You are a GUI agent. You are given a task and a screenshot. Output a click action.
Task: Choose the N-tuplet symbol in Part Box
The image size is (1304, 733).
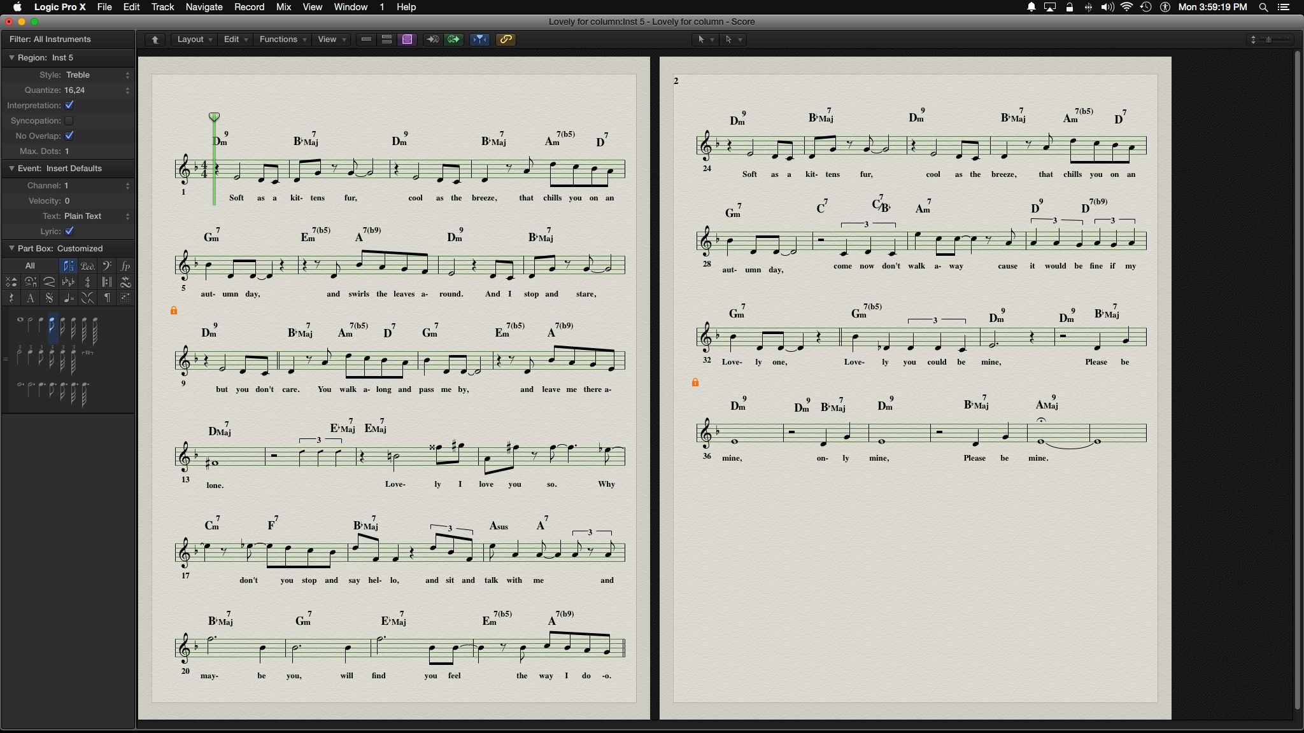tap(89, 353)
